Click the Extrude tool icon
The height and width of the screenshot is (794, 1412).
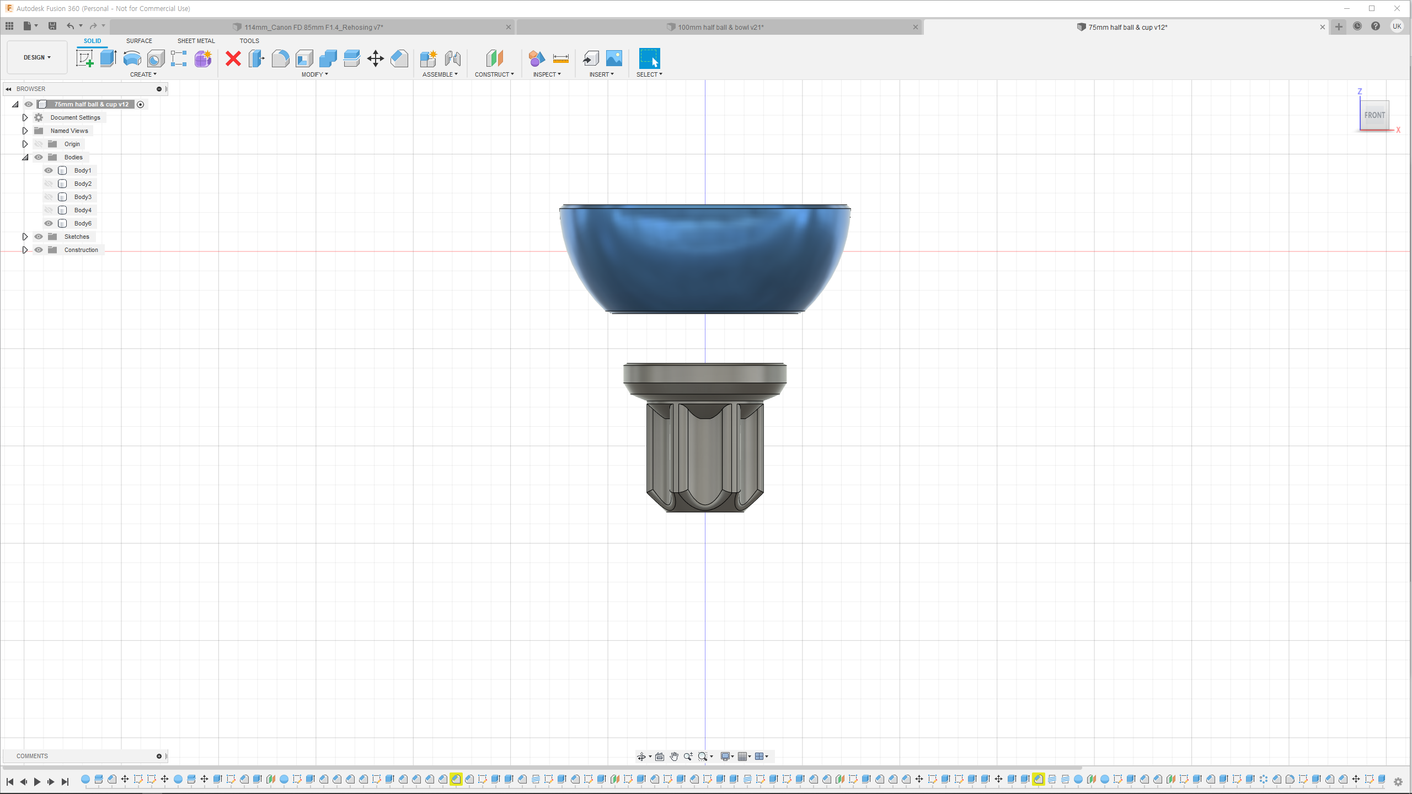(x=108, y=58)
